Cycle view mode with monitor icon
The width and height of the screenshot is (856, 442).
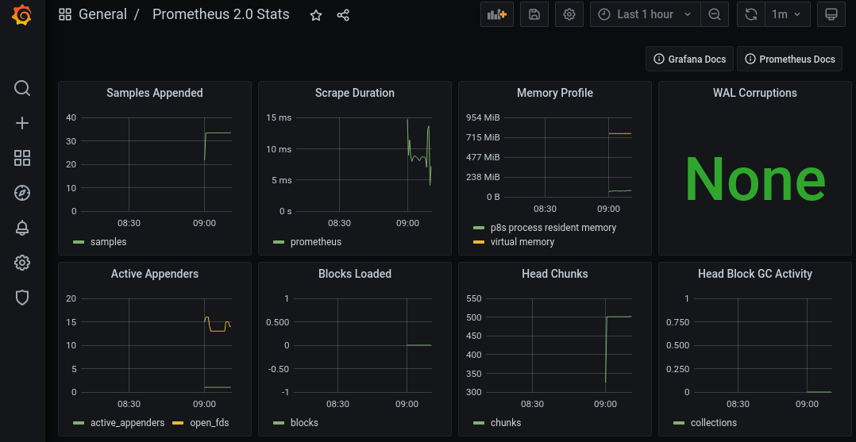(831, 14)
